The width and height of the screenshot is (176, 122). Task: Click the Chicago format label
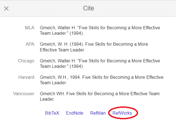(x=26, y=61)
